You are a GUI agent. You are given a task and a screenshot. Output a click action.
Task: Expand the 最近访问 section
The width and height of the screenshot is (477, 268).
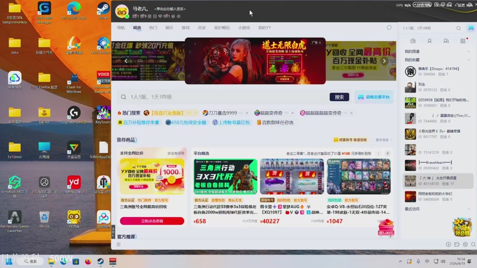(469, 209)
